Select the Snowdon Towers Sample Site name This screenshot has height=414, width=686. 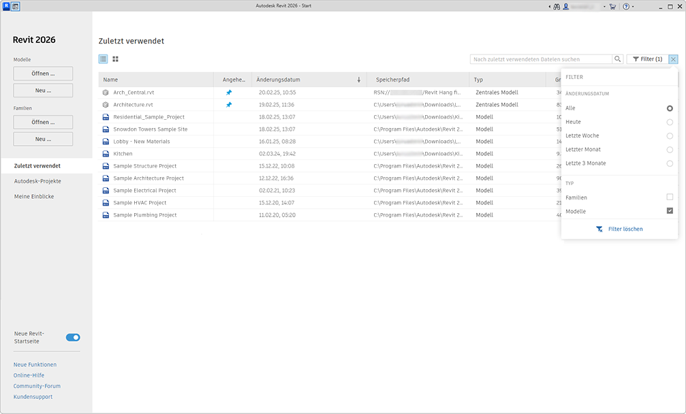(151, 129)
